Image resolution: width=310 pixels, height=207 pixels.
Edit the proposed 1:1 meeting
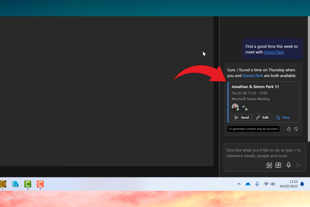tap(262, 117)
